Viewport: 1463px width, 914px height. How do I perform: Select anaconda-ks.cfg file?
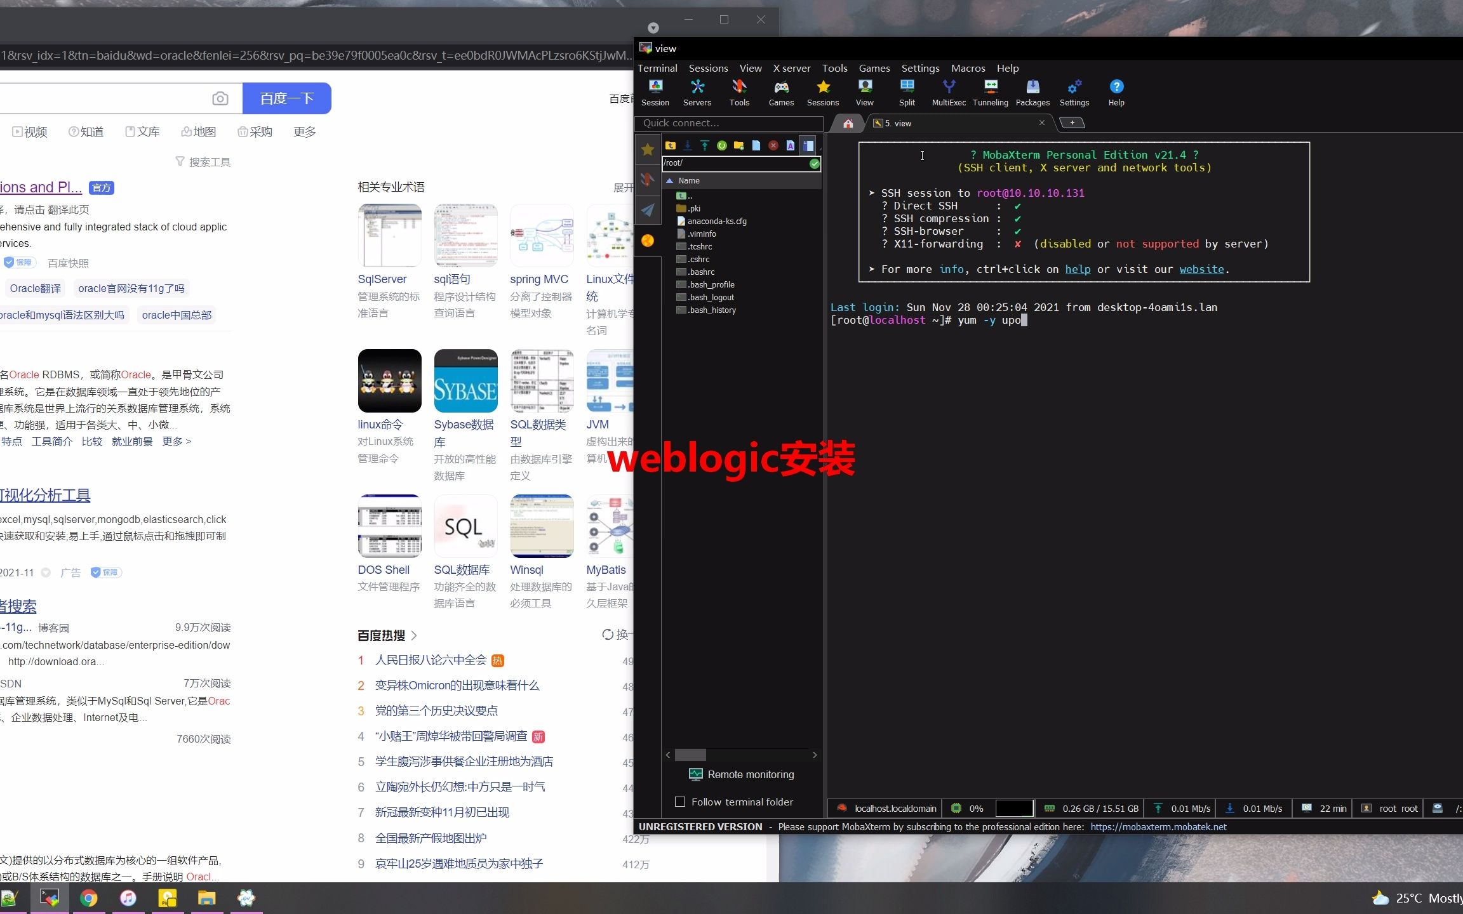click(716, 221)
